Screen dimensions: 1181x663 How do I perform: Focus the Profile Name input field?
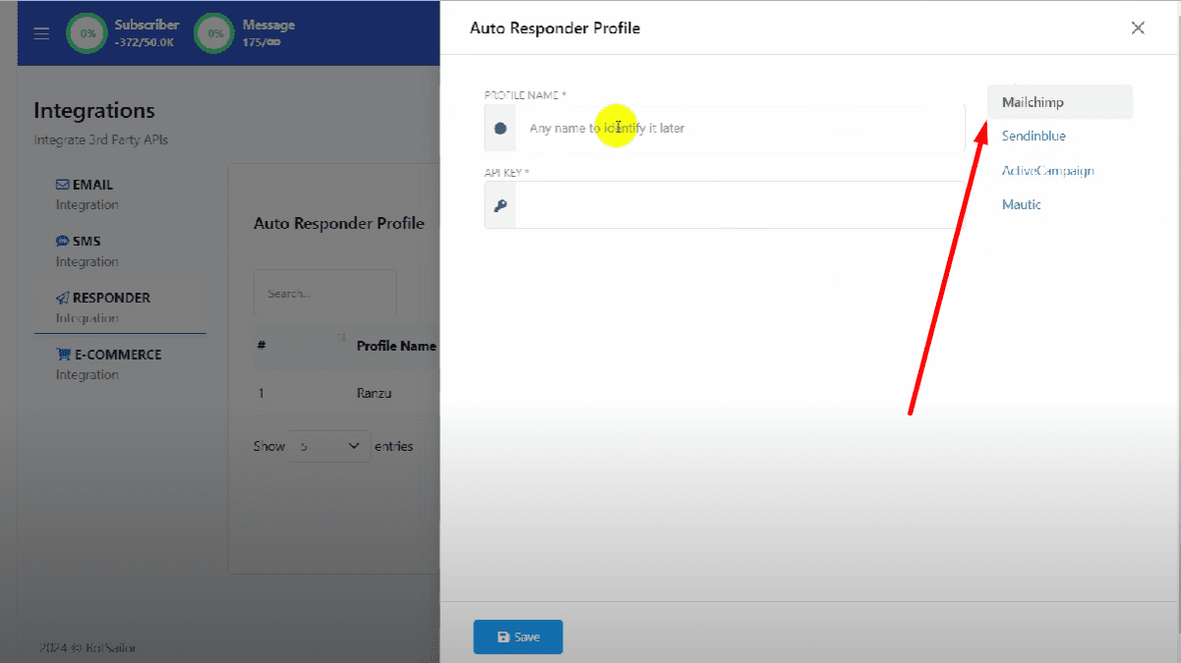tap(739, 129)
